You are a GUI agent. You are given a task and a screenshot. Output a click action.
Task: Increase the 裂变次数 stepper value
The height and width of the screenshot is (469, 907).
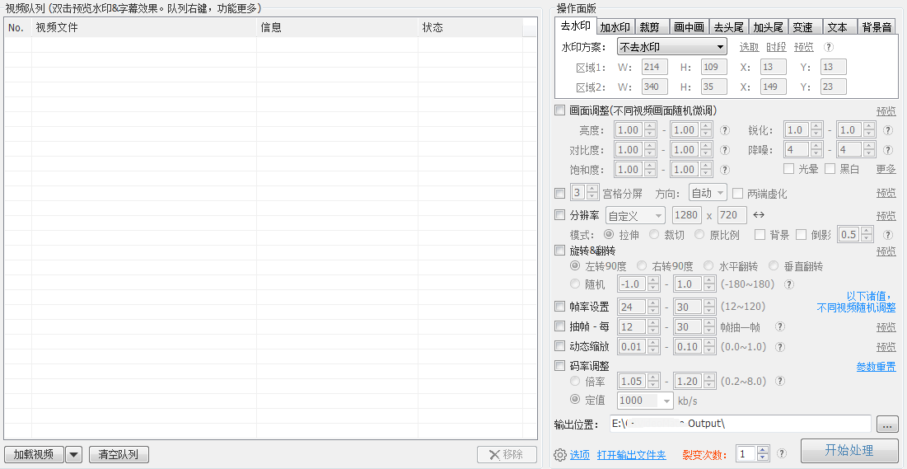tap(762, 450)
